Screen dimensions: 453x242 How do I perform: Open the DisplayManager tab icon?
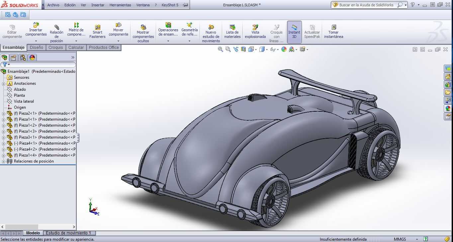32,58
